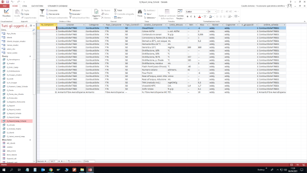Open the Vai a dropdown
The width and height of the screenshot is (307, 173).
click(148, 14)
